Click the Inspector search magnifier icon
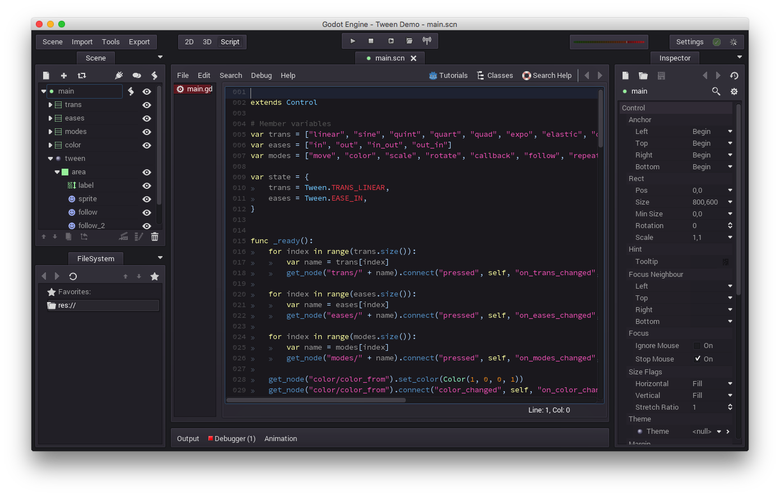The height and width of the screenshot is (496, 780). (x=716, y=91)
